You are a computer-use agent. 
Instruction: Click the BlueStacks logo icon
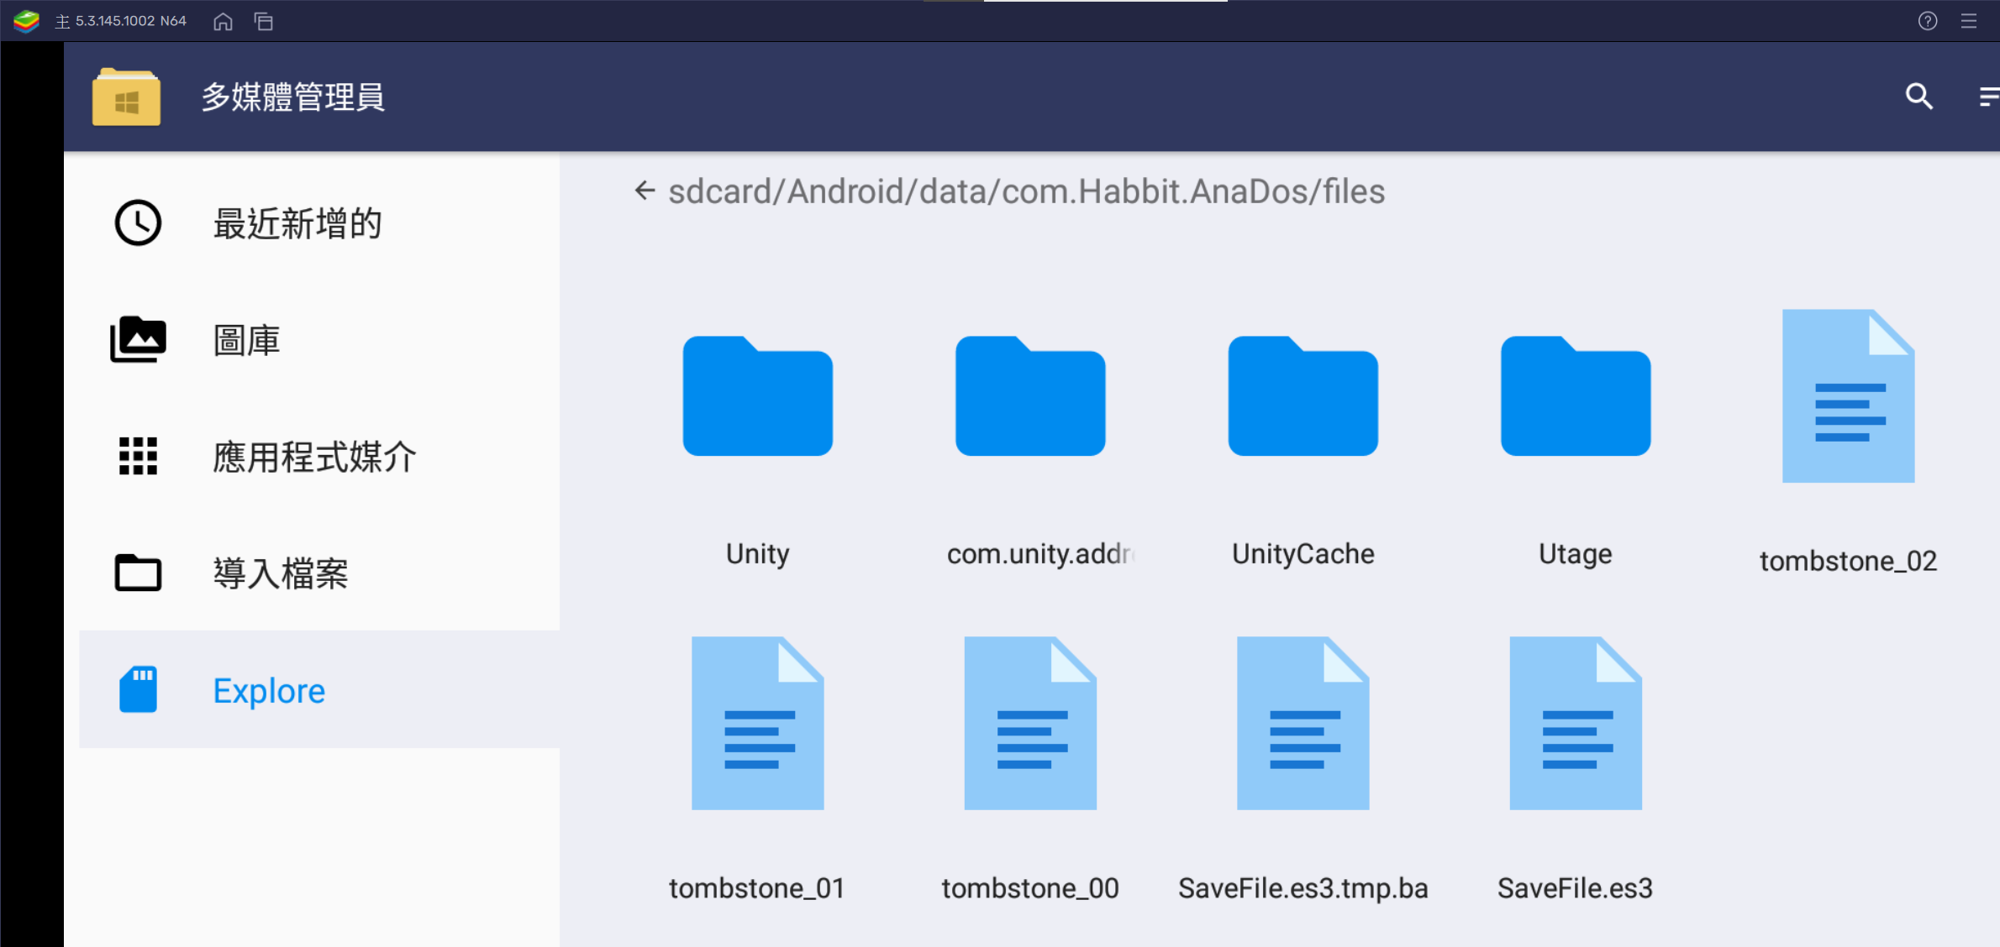click(26, 21)
